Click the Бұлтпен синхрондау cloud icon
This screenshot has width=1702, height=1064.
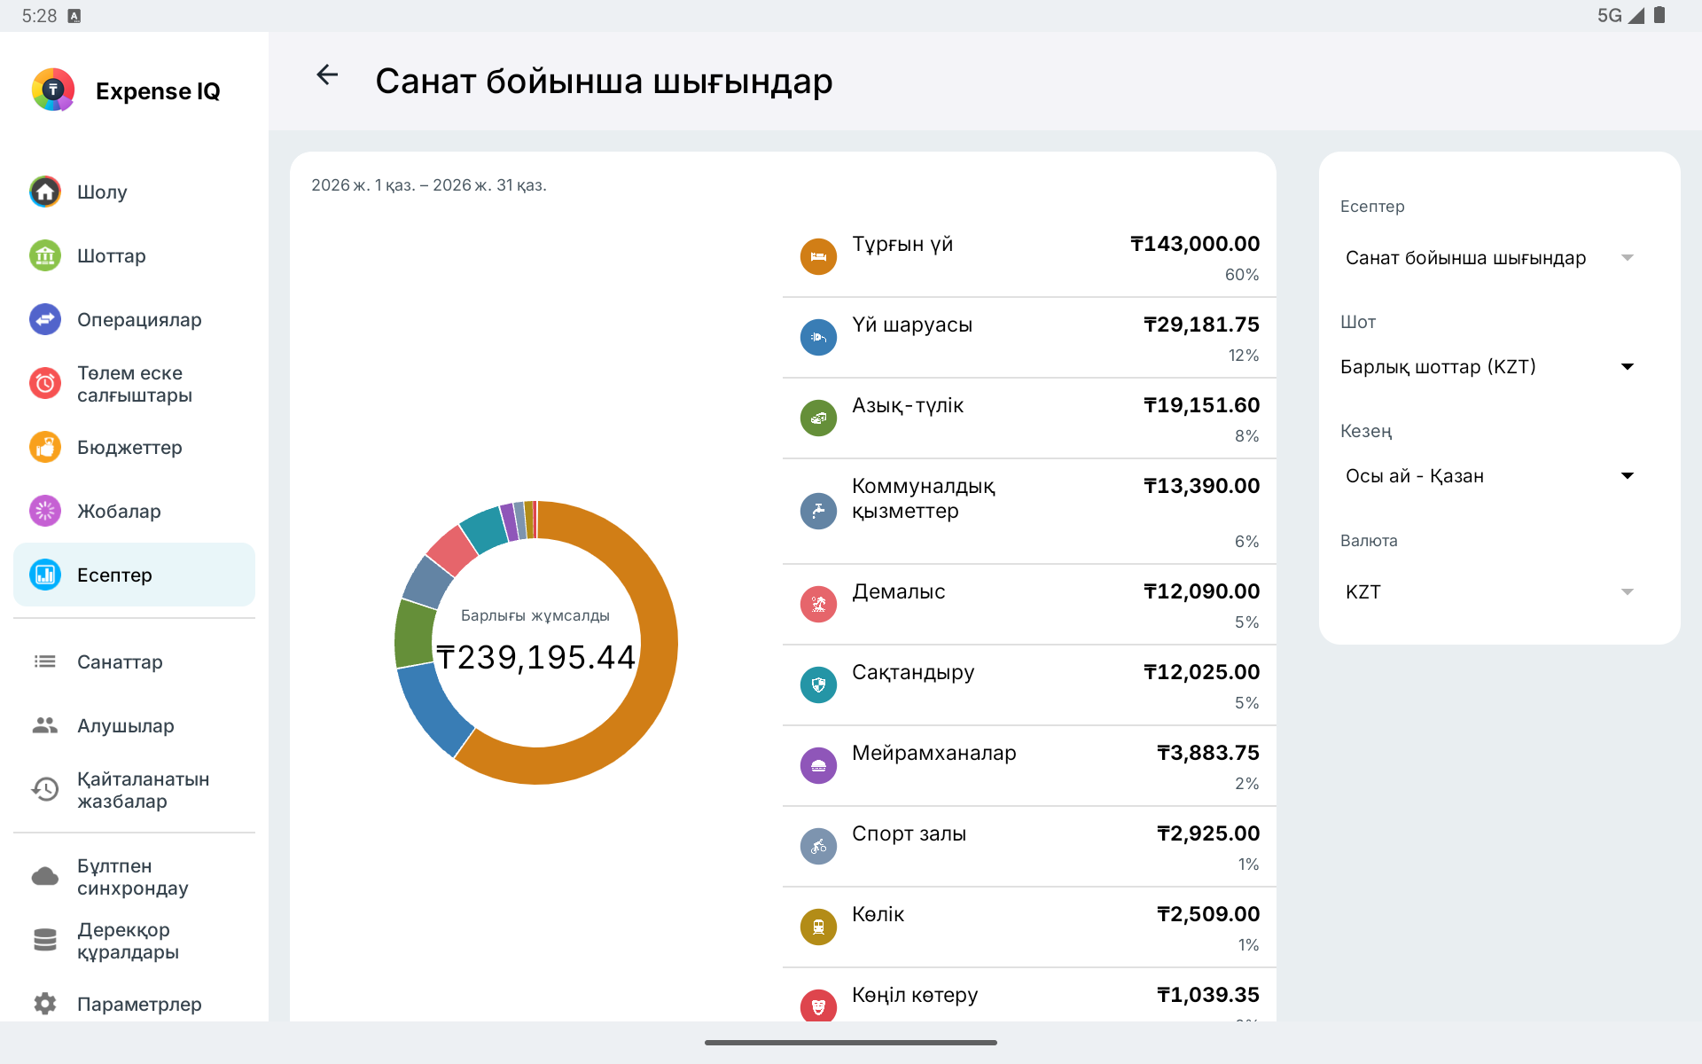pyautogui.click(x=45, y=877)
